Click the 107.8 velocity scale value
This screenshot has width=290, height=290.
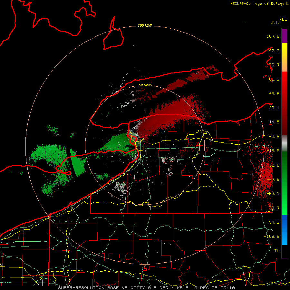pyautogui.click(x=273, y=36)
